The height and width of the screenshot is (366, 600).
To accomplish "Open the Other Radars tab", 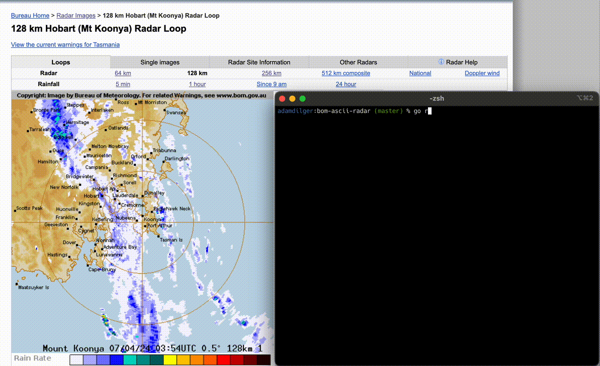I will [358, 62].
